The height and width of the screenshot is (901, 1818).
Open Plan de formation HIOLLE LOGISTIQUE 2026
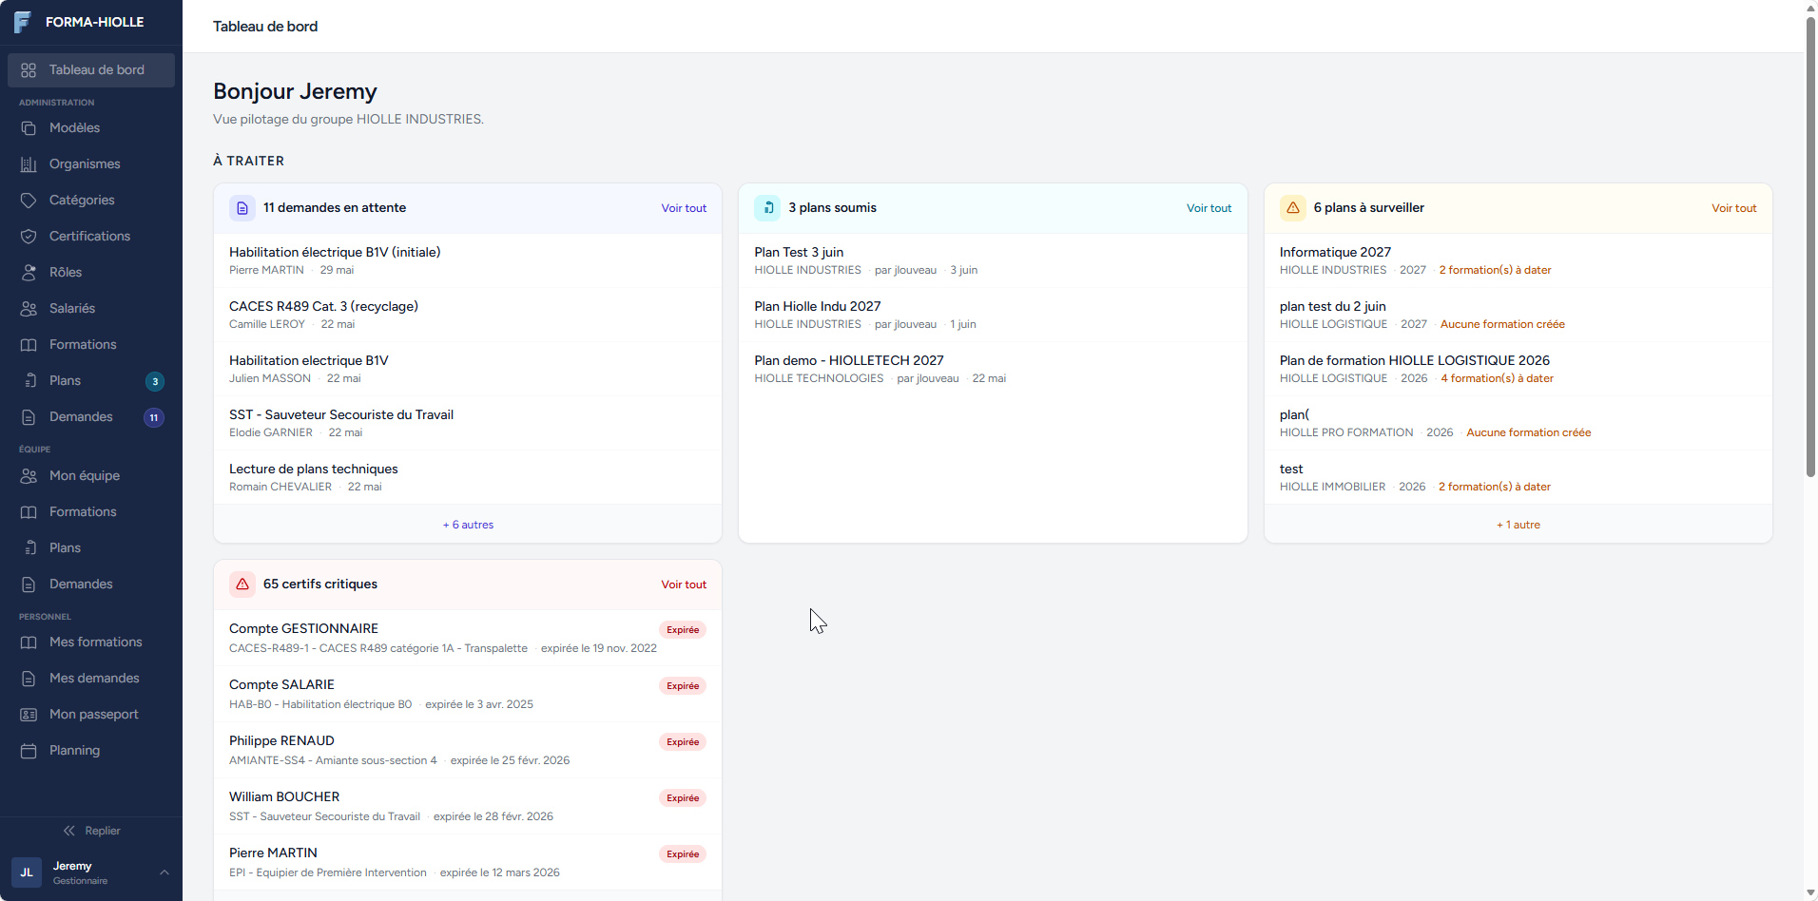(1518, 369)
